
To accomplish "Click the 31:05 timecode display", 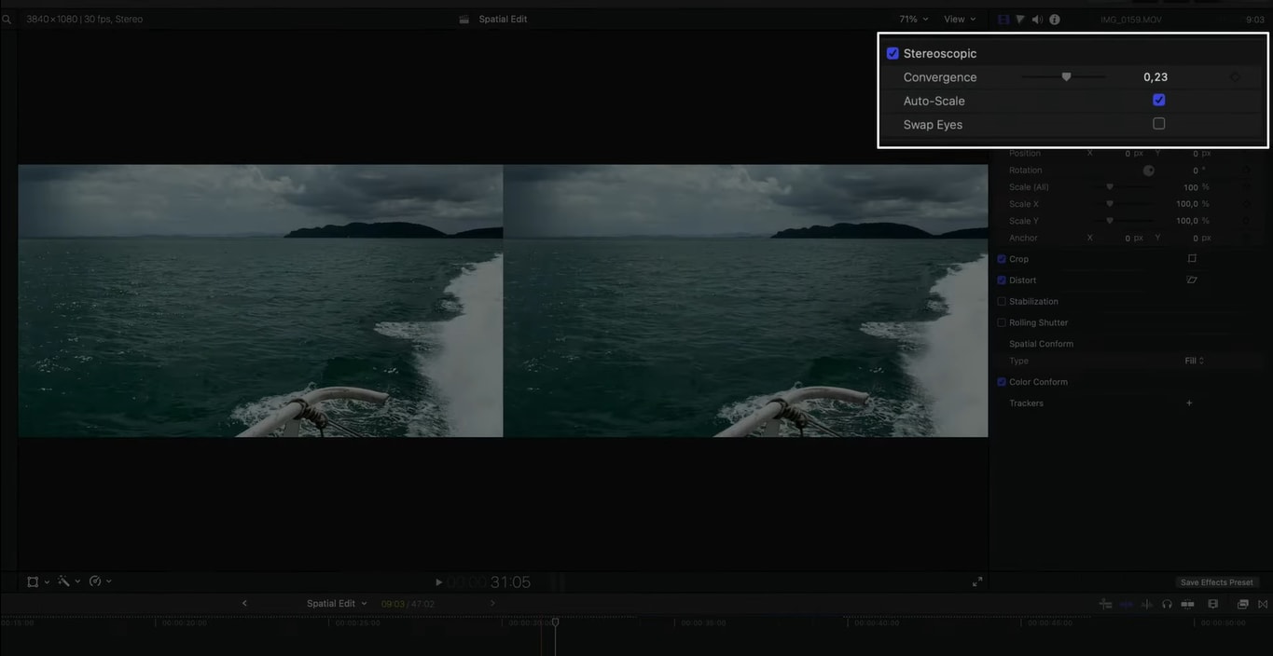I will point(510,582).
